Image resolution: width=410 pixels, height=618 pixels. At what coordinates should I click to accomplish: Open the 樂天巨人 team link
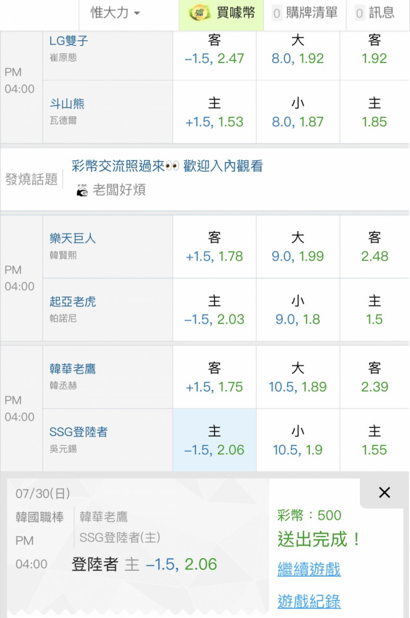coord(72,238)
